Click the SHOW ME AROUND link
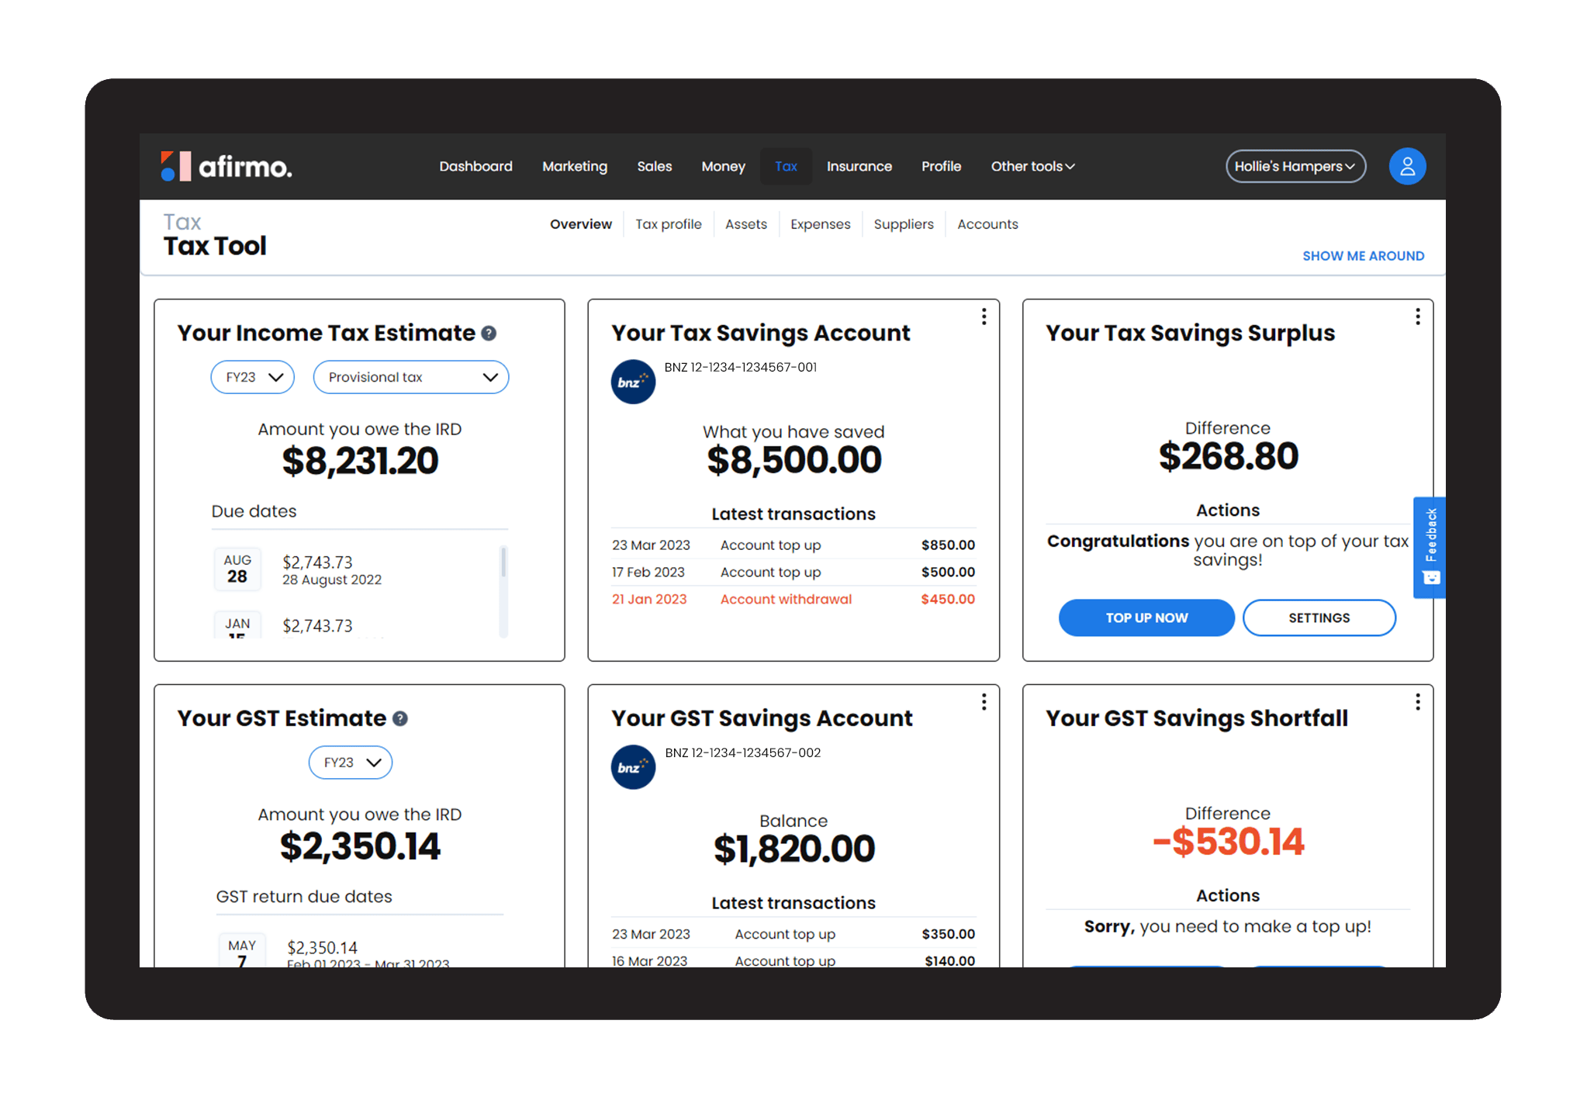This screenshot has width=1587, height=1100. [x=1363, y=256]
